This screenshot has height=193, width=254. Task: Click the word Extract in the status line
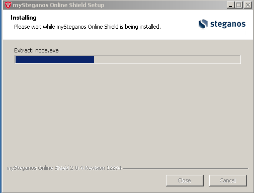24,50
